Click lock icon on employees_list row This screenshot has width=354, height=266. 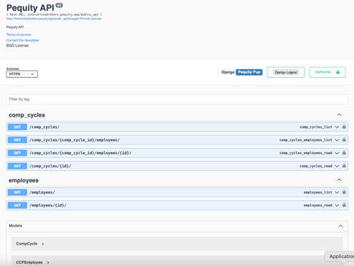coord(344,192)
